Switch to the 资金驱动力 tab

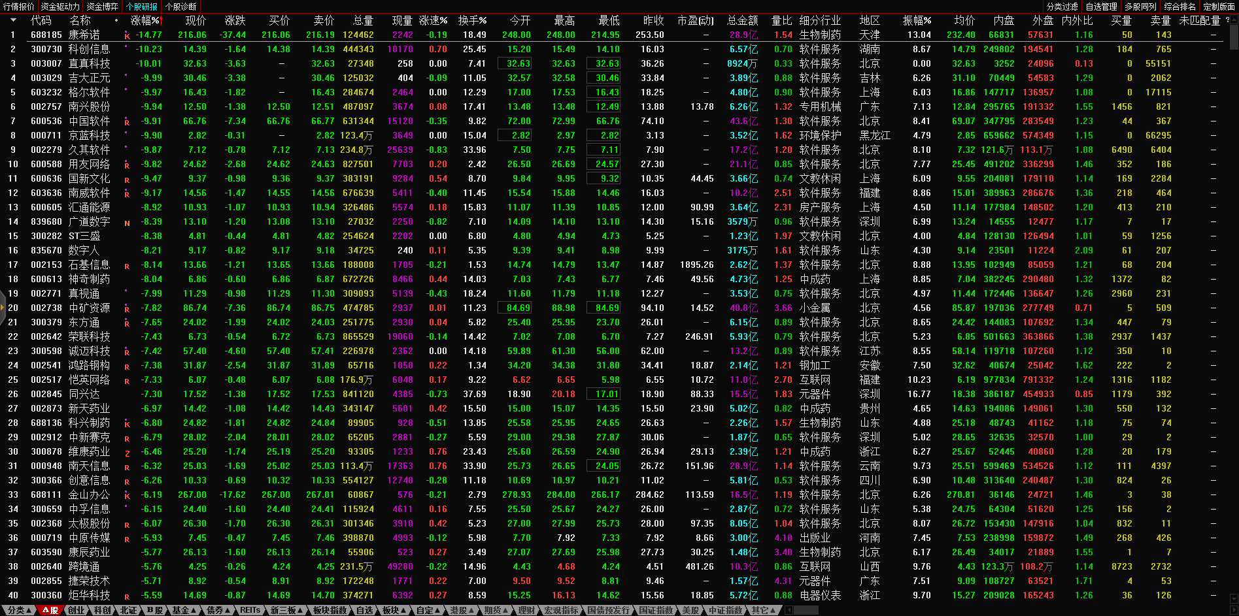point(60,7)
